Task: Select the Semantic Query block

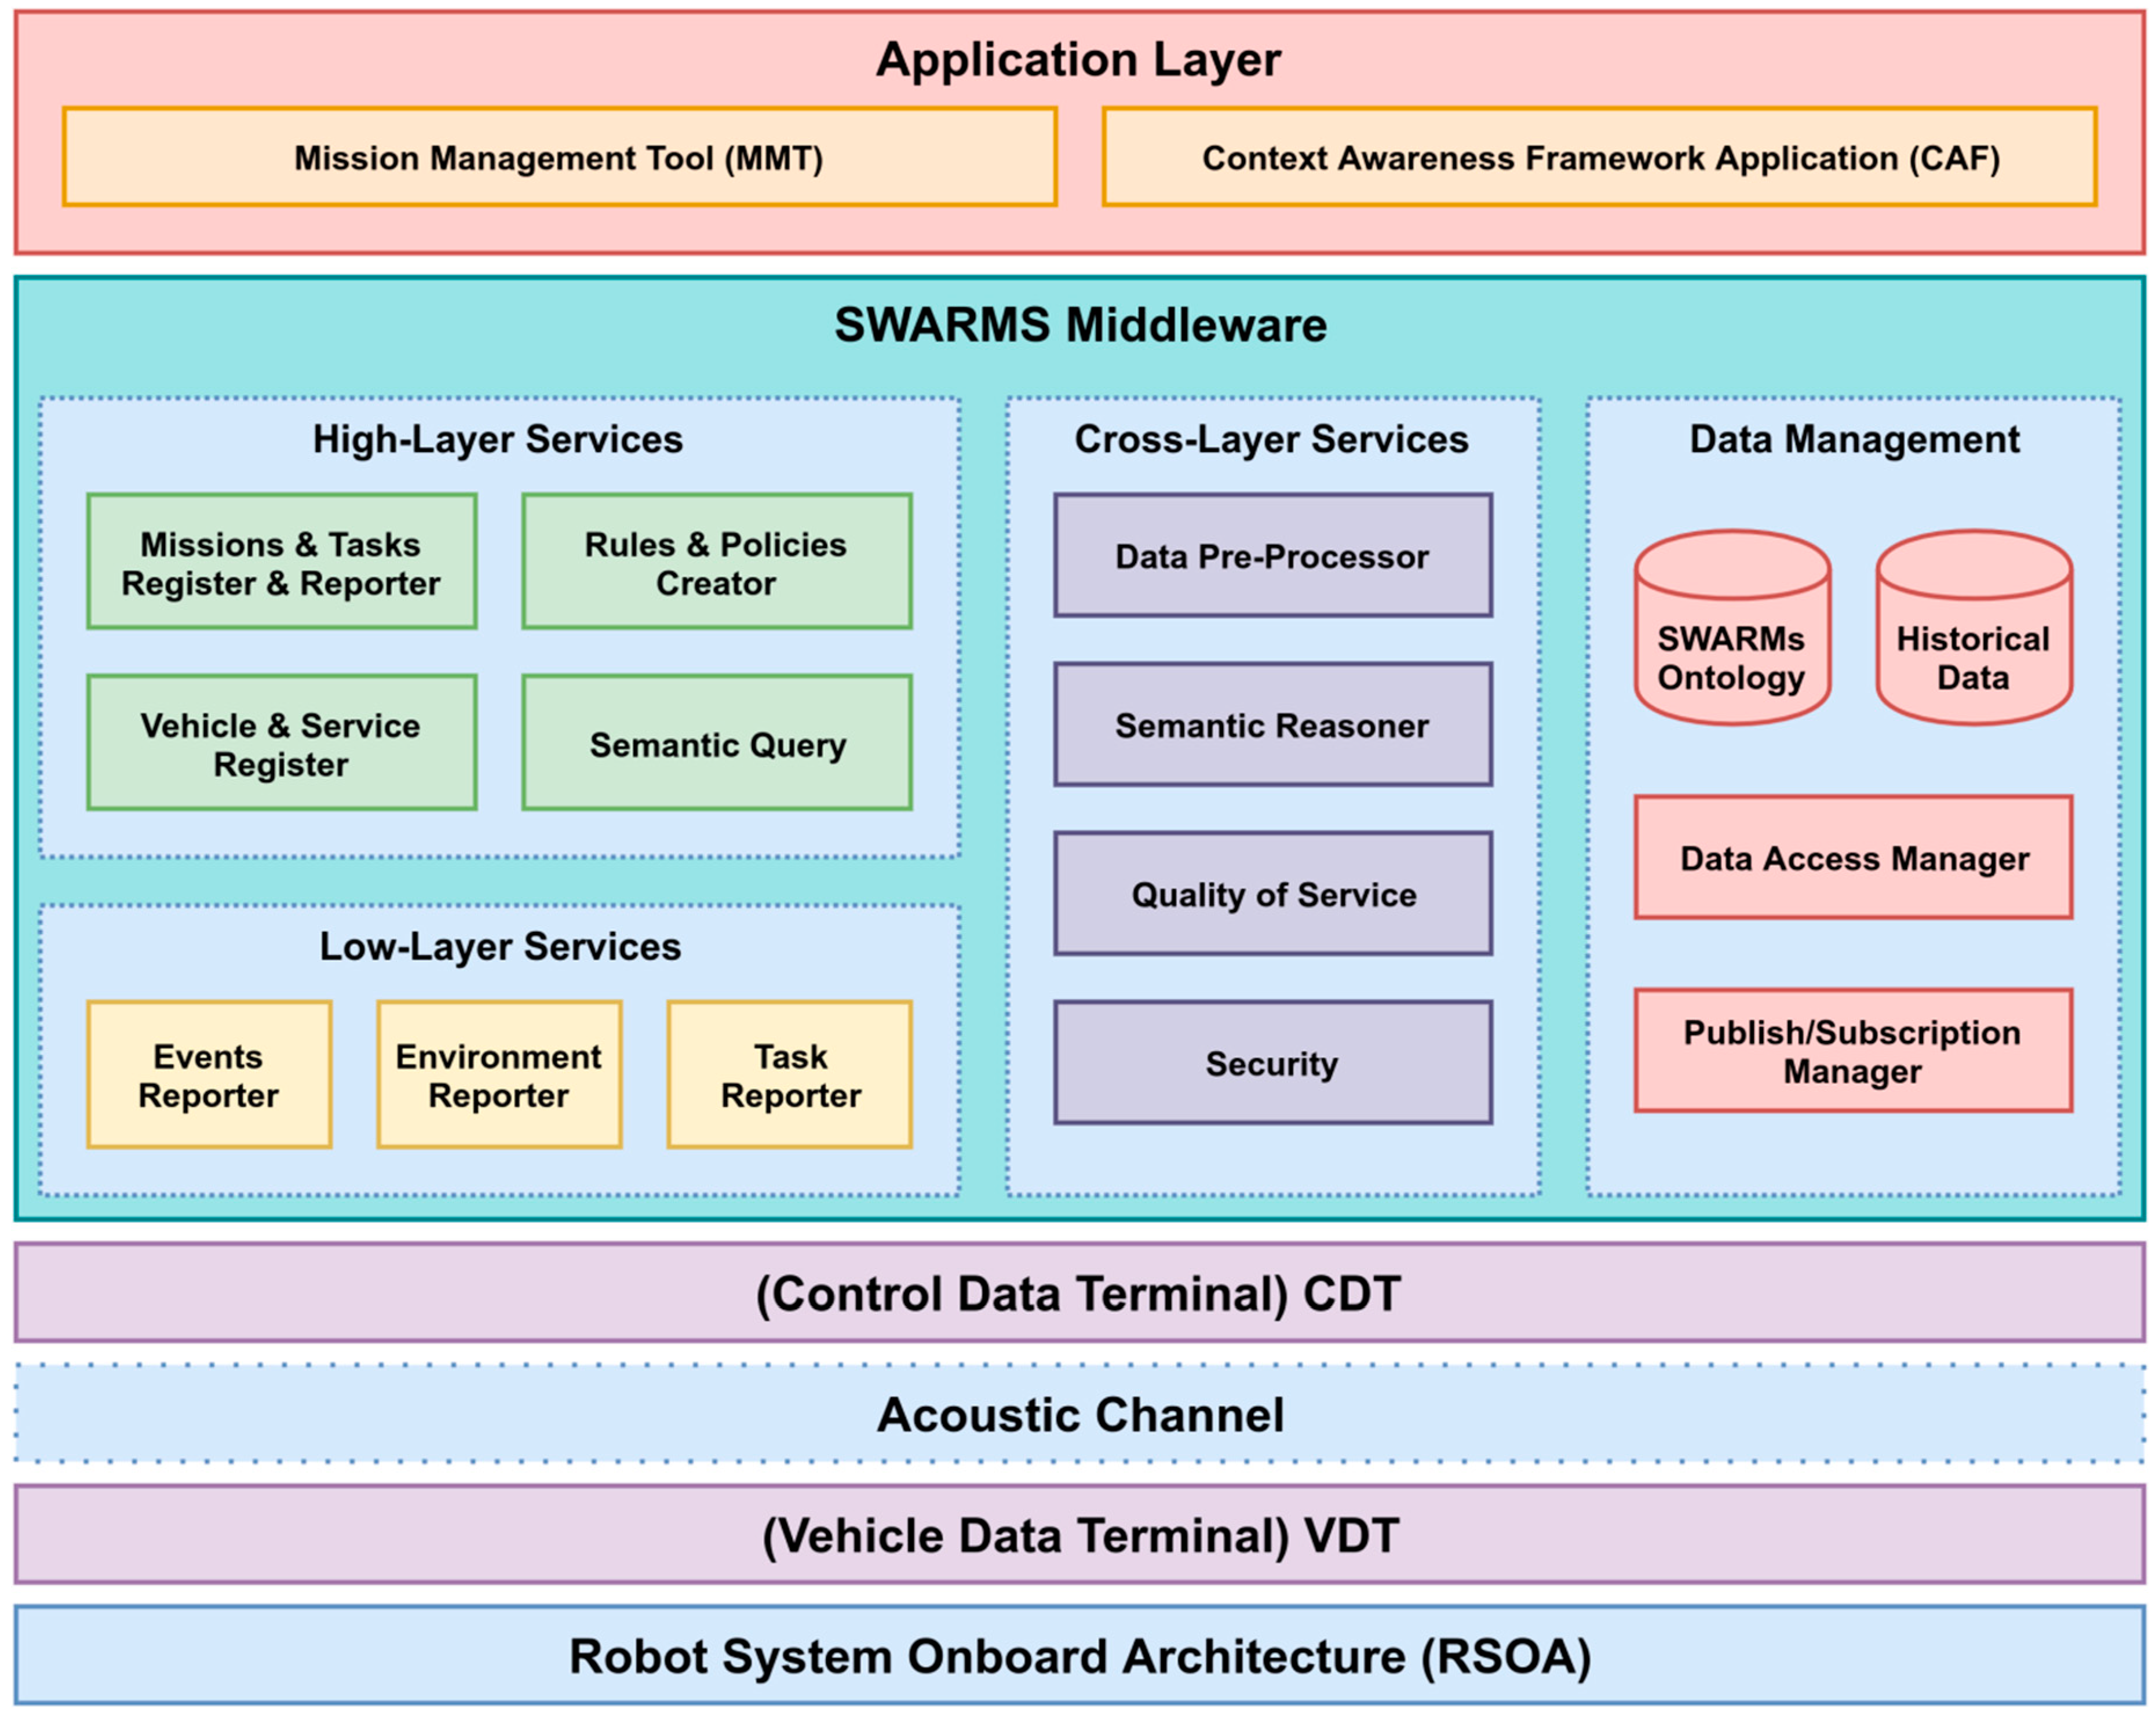Action: pyautogui.click(x=716, y=742)
